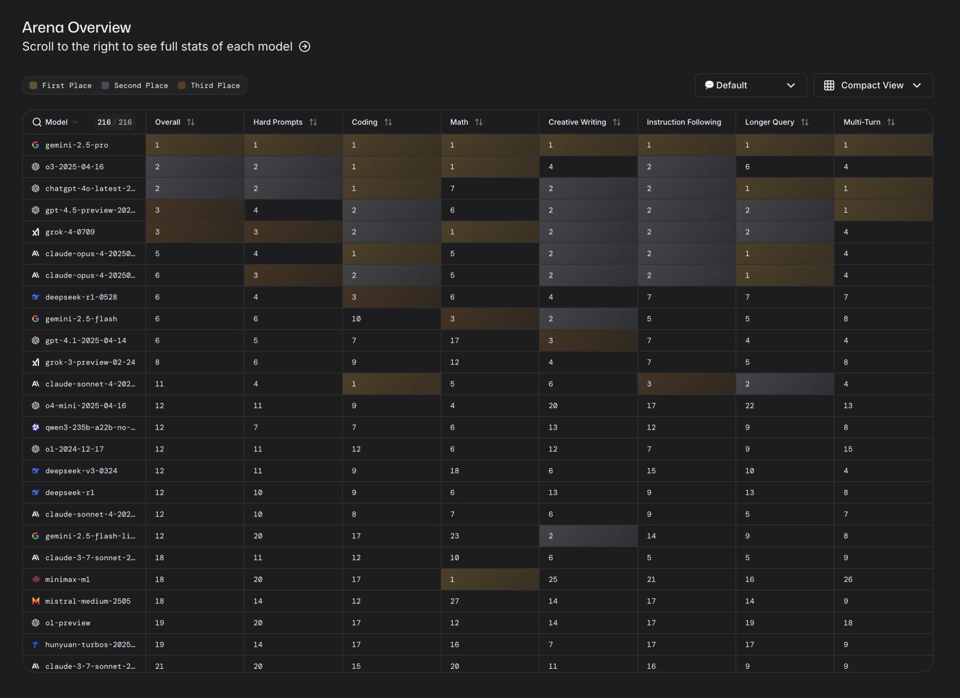Click the 216 / 216 model count badge
Screen dimensions: 960x698
[x=114, y=122]
